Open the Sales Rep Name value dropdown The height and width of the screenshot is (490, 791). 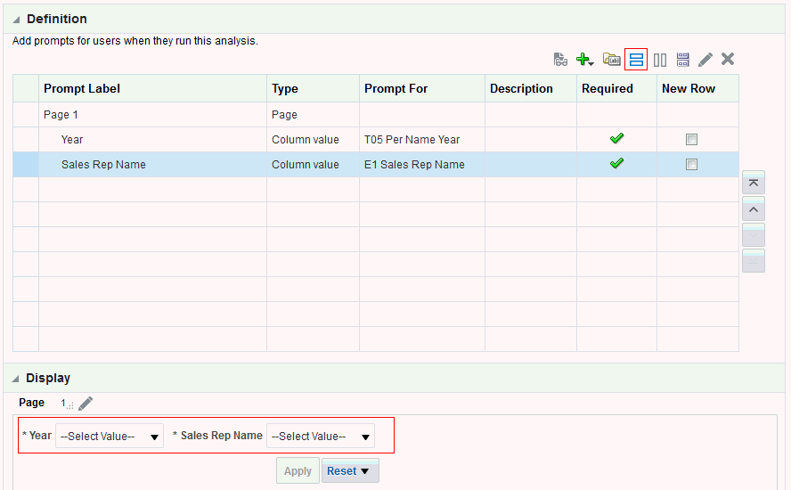(x=321, y=437)
